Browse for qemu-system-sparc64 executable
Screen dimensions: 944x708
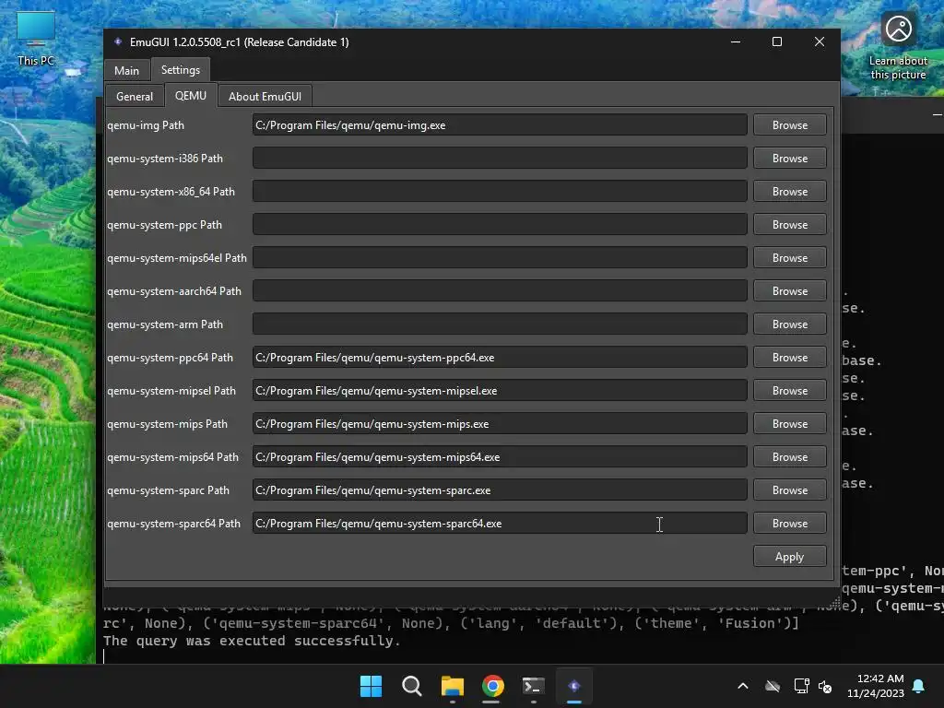click(x=790, y=524)
